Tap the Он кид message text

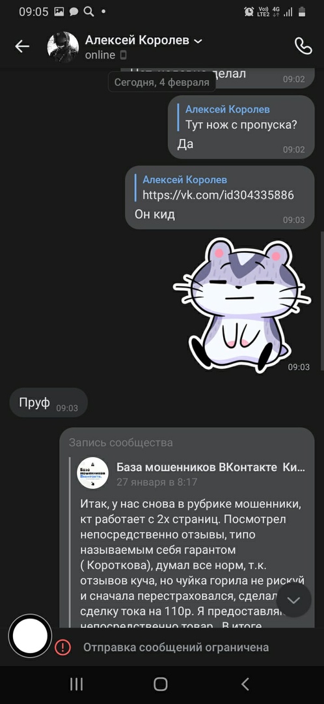pyautogui.click(x=155, y=214)
